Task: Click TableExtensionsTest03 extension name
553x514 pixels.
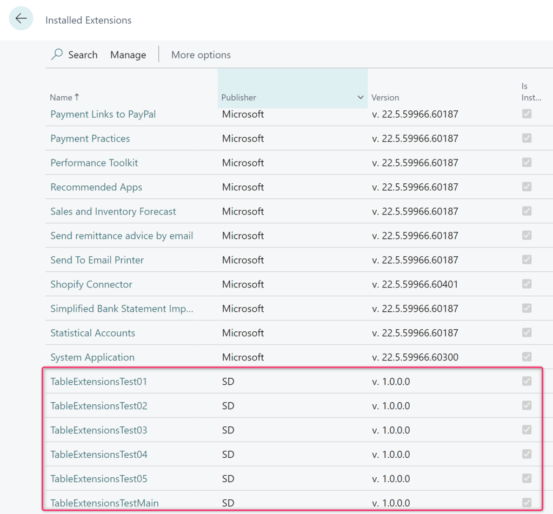Action: tap(98, 430)
